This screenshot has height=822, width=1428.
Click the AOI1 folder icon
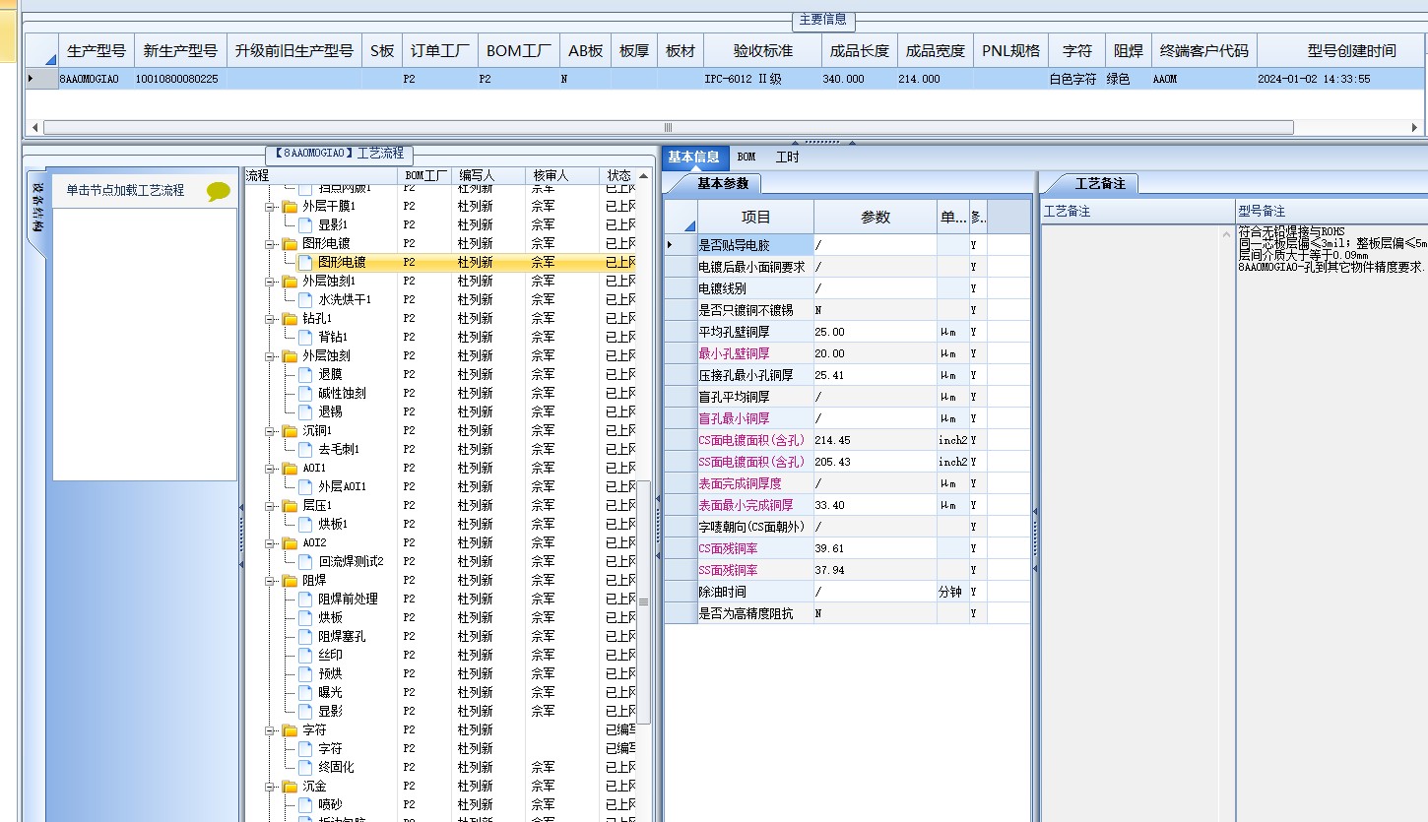pos(290,469)
